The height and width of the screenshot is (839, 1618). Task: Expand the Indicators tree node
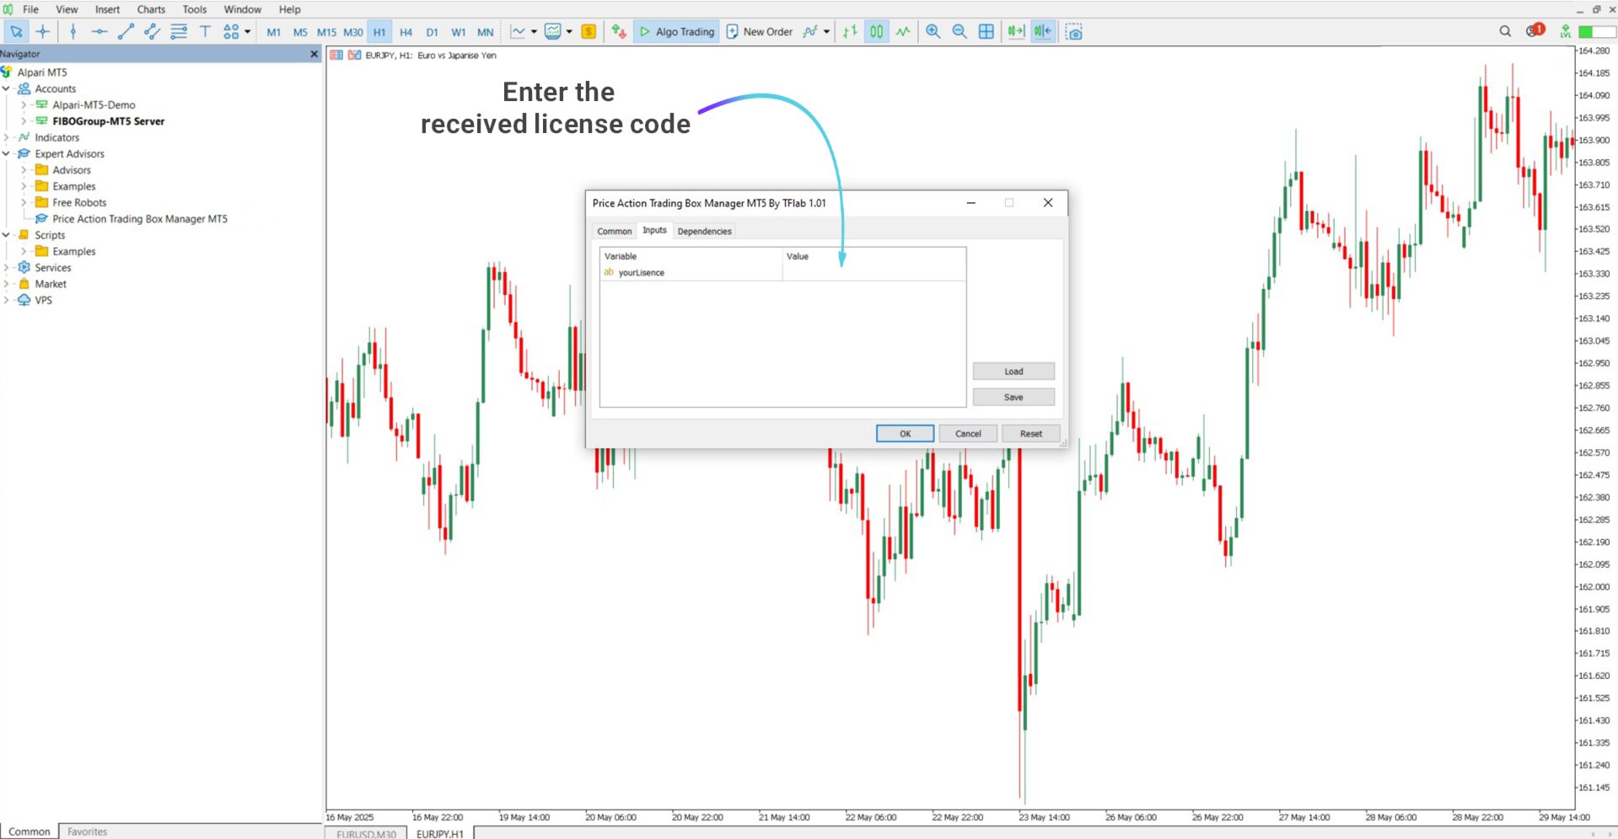pos(7,137)
